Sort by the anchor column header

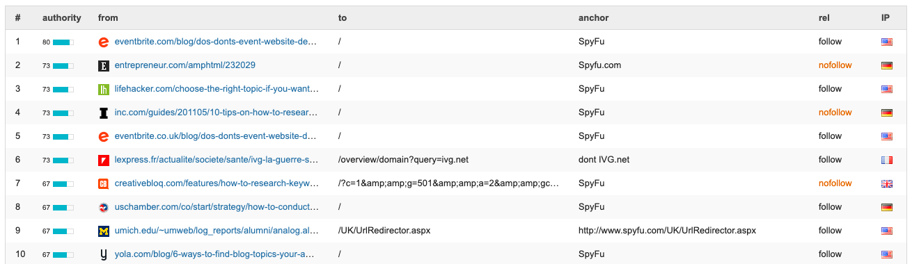pos(594,18)
